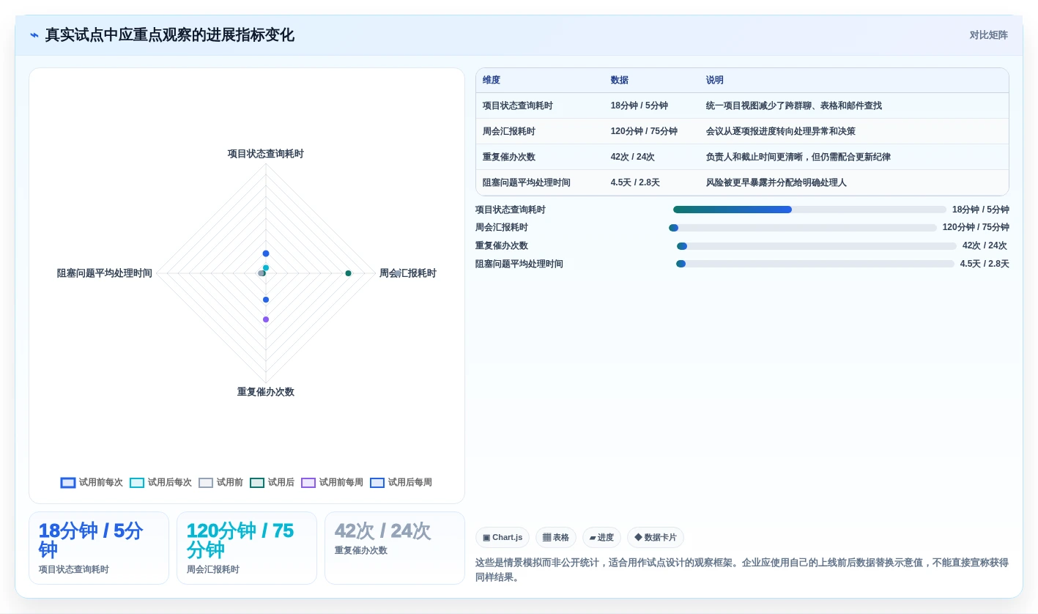Toggle the 试用后每周 legend item

(x=401, y=483)
